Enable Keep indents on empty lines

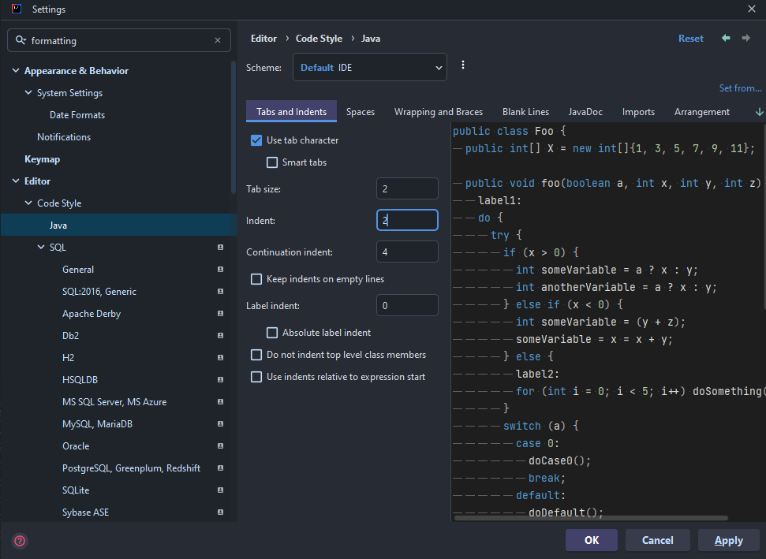tap(256, 278)
